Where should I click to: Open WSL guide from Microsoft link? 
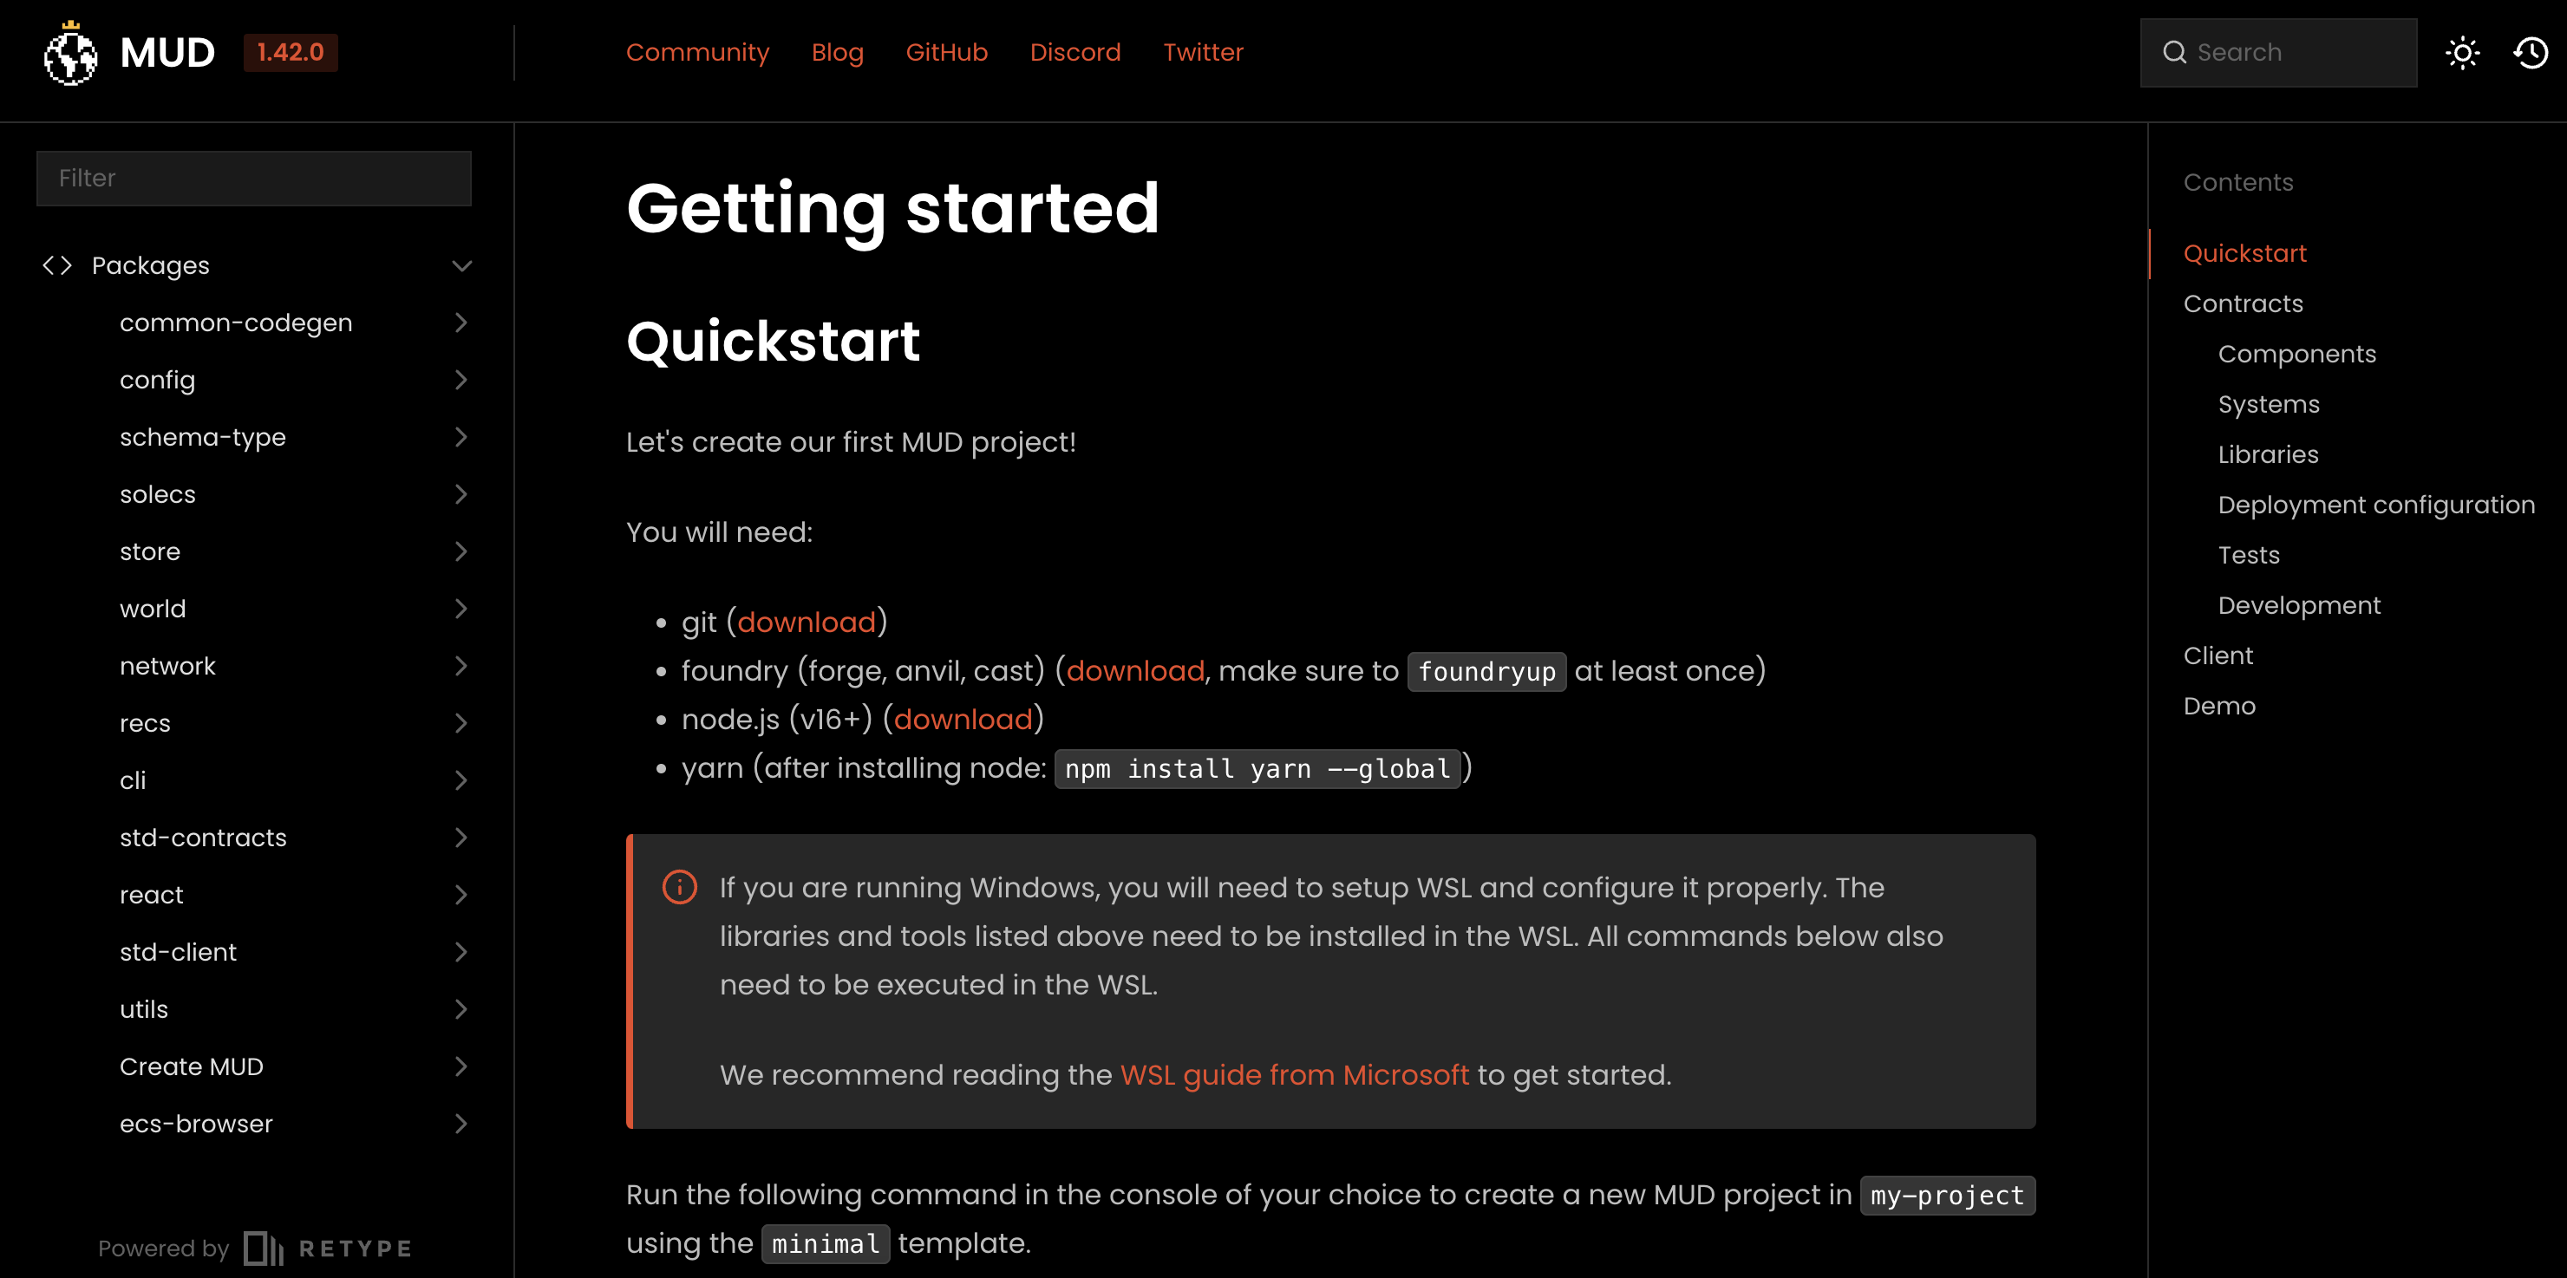click(1295, 1075)
